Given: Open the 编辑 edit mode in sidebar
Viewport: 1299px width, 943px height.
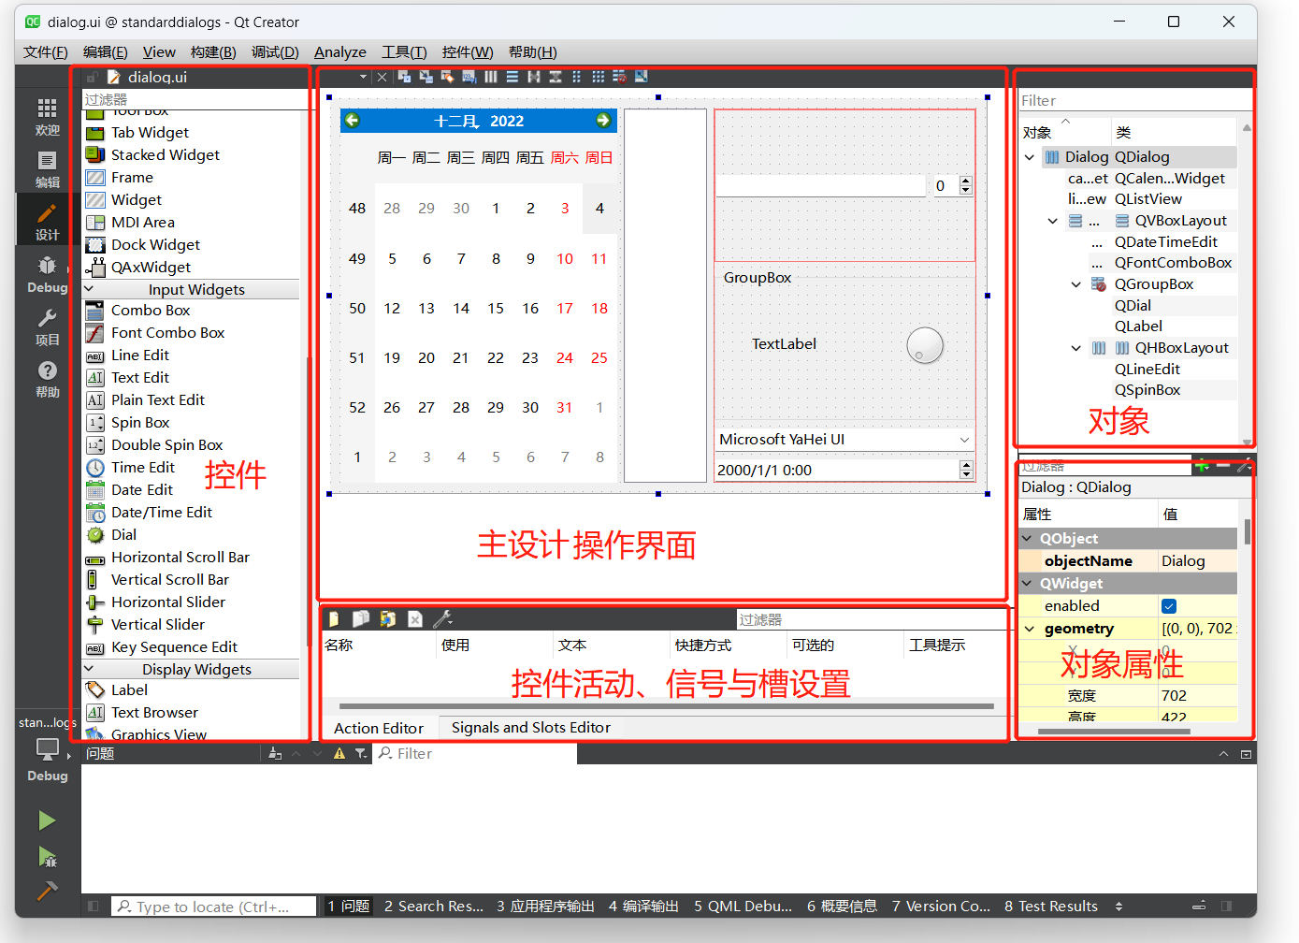Looking at the screenshot, I should point(47,169).
